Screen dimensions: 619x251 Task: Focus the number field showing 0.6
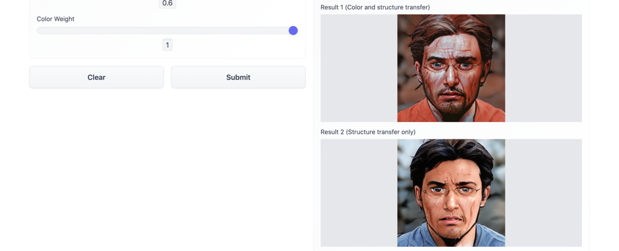point(167,4)
